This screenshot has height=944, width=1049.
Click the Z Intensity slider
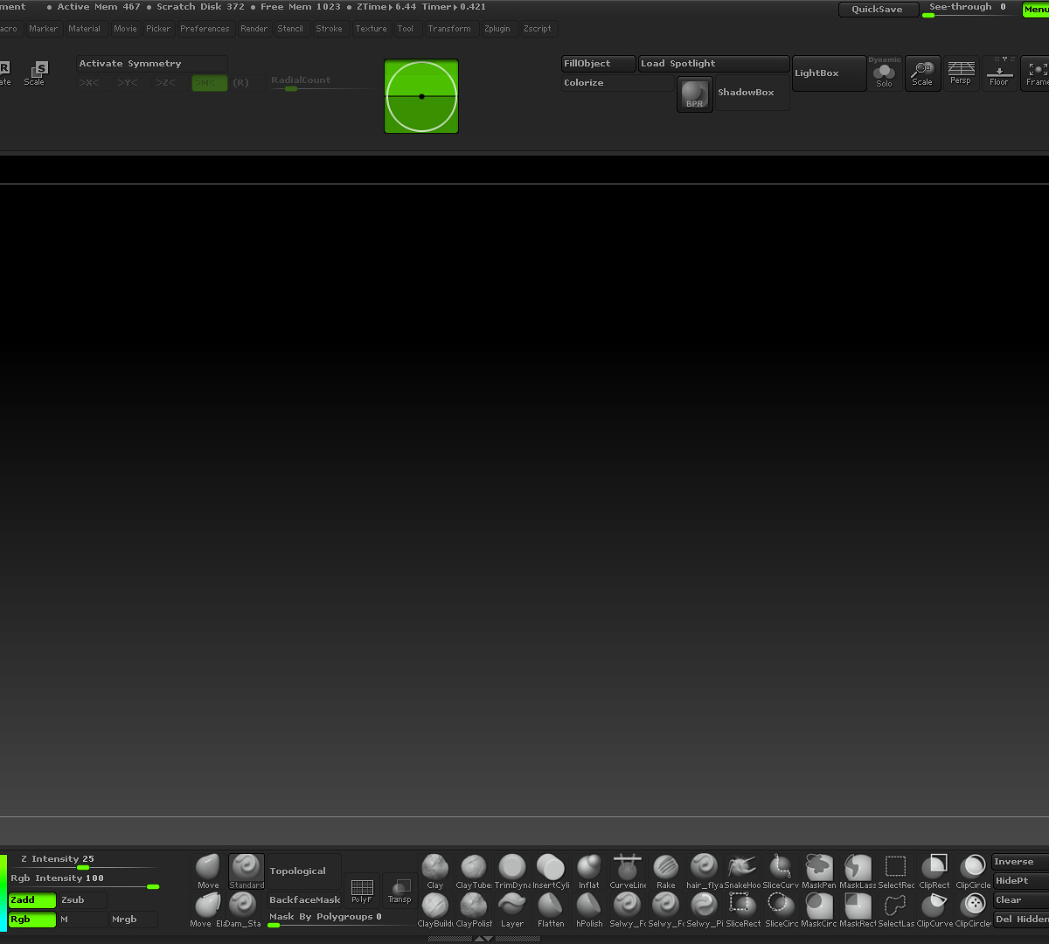pyautogui.click(x=84, y=862)
